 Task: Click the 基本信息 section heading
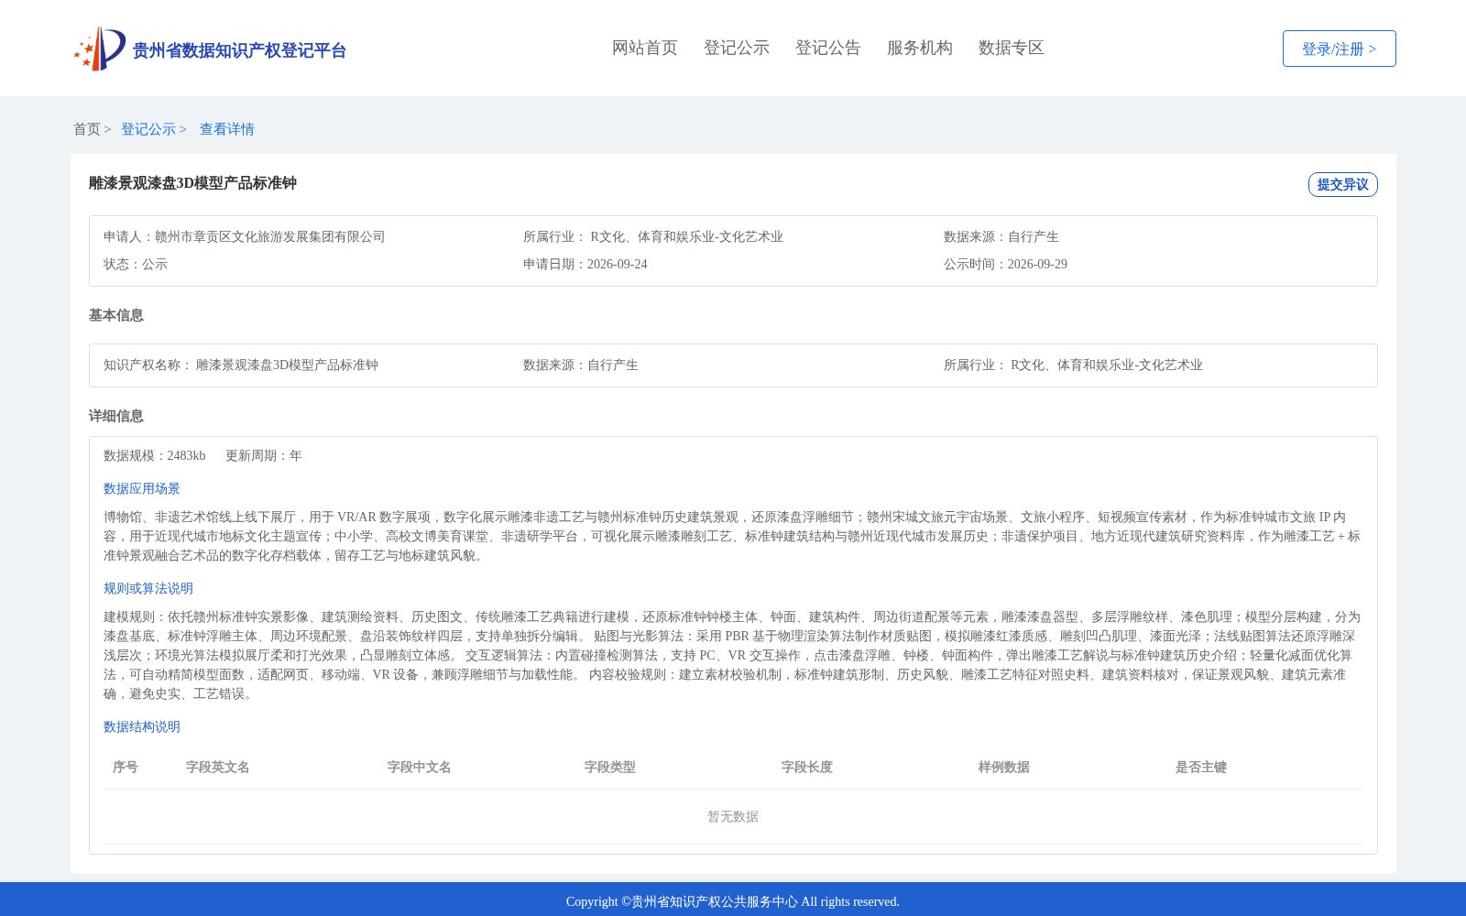116,315
